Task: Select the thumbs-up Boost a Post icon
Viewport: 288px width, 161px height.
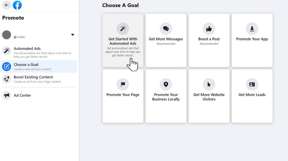Action: click(x=209, y=29)
